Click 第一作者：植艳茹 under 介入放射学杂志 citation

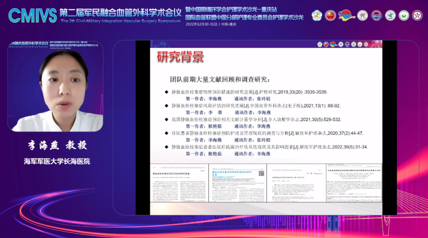(204, 127)
